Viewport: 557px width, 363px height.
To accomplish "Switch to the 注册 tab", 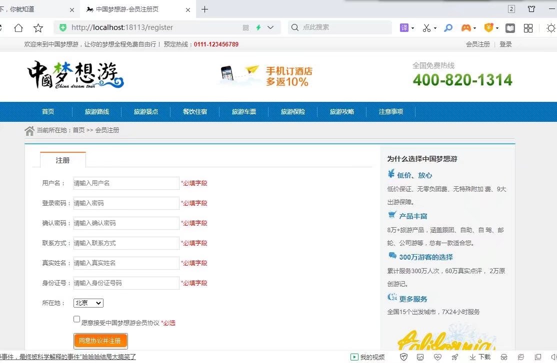I will coord(62,160).
